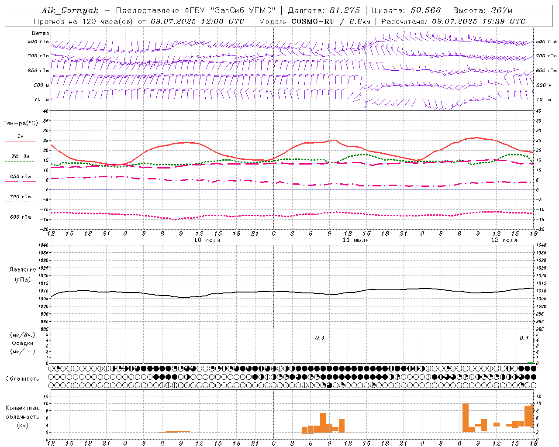Screen dimensions: 559x447
Task: Click the '700 гПа' temperature legend entry
Action: 20,197
